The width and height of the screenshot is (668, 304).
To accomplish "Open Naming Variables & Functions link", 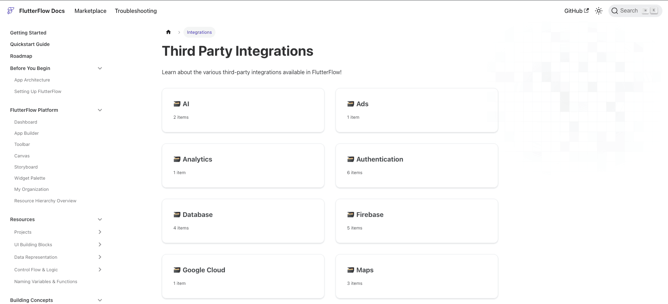I will click(x=46, y=281).
